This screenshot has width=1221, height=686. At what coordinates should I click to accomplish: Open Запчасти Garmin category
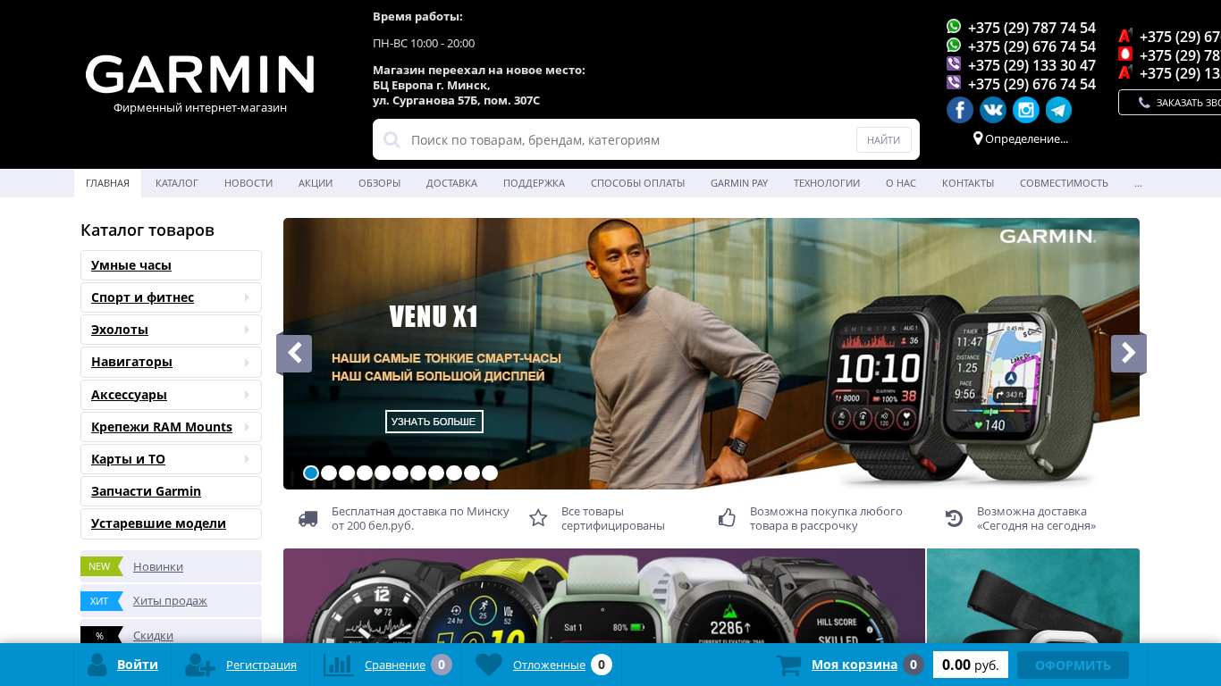pyautogui.click(x=171, y=491)
